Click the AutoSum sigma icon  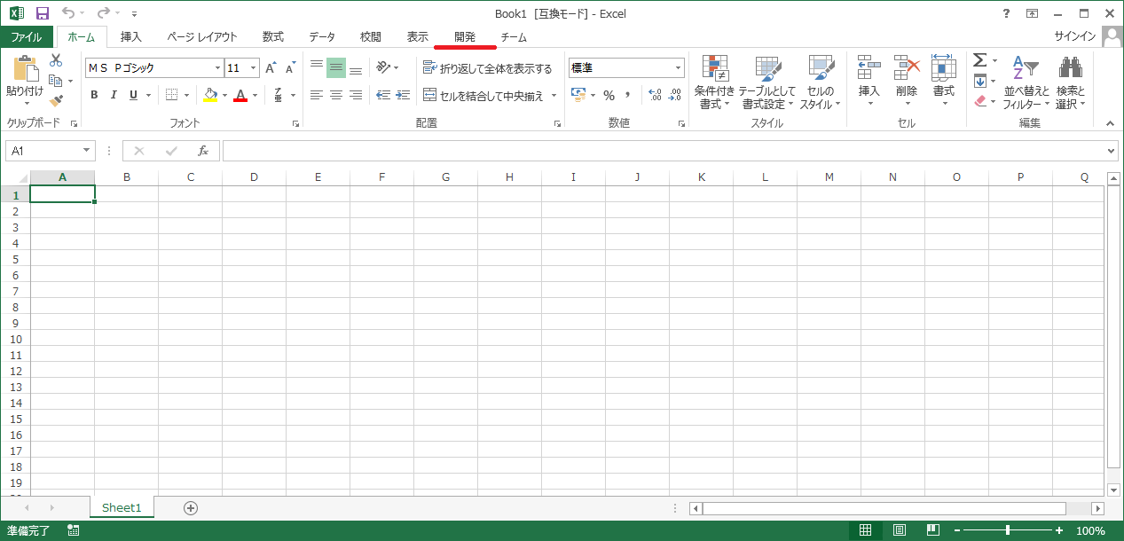pyautogui.click(x=979, y=60)
